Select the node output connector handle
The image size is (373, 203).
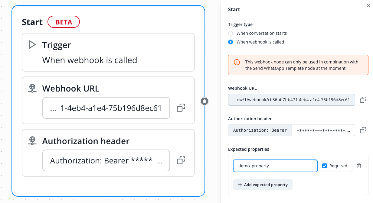[205, 101]
